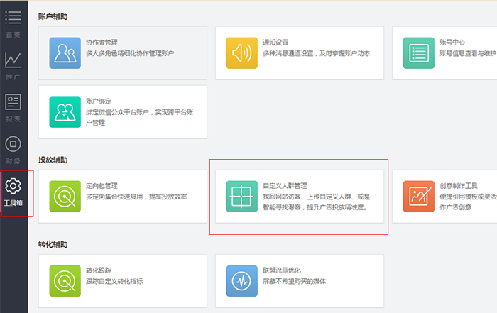Image resolution: width=497 pixels, height=313 pixels.
Task: Click text 屏蔽不希望购买的媒体
Action: pos(294,281)
